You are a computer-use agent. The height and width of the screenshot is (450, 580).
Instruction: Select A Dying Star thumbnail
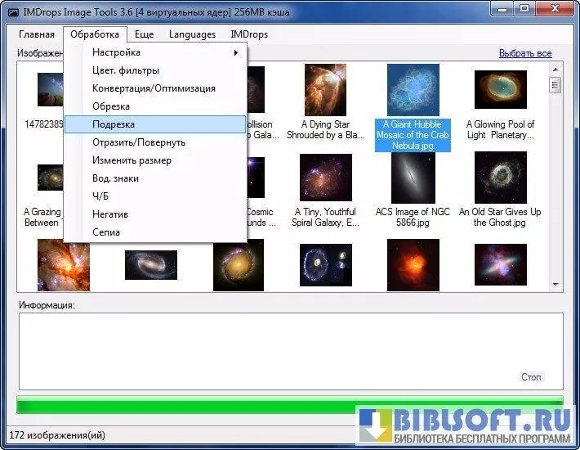tap(325, 92)
